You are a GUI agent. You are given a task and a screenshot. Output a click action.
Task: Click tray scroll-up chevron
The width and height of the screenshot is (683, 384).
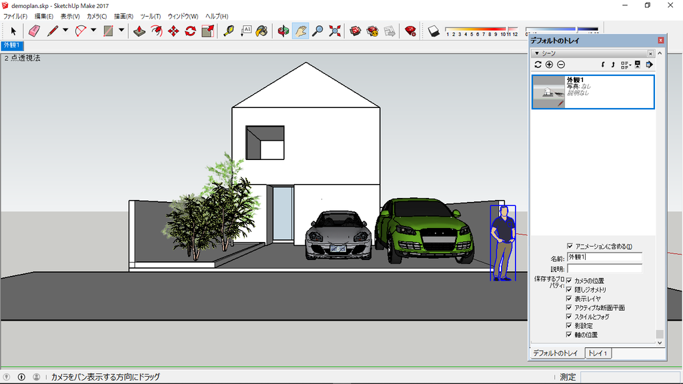pos(660,53)
